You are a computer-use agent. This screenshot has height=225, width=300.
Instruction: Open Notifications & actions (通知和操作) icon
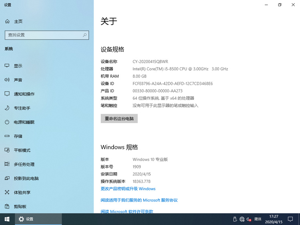pos(7,94)
